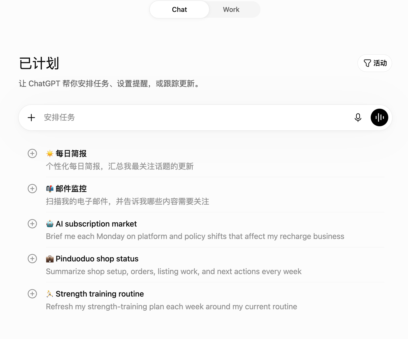Click description '个性化每日简报，汇总我最关注话题的更新'
The width and height of the screenshot is (408, 339).
pos(120,166)
